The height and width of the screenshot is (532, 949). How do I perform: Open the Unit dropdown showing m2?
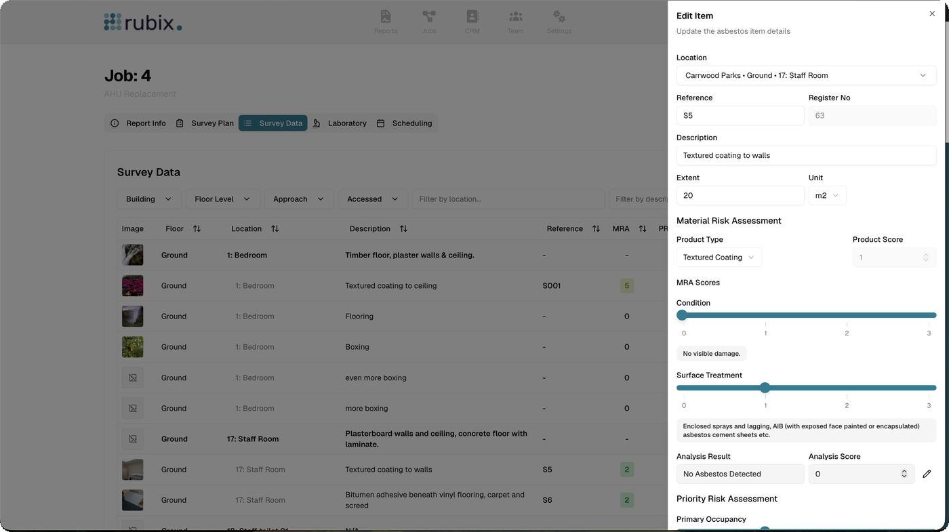click(828, 195)
